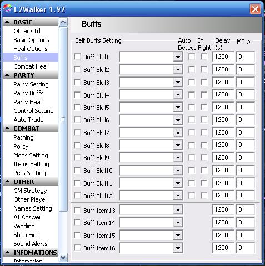The image size is (265, 266).
Task: Click Delay field for Buff Skill8
Action: pyautogui.click(x=223, y=145)
